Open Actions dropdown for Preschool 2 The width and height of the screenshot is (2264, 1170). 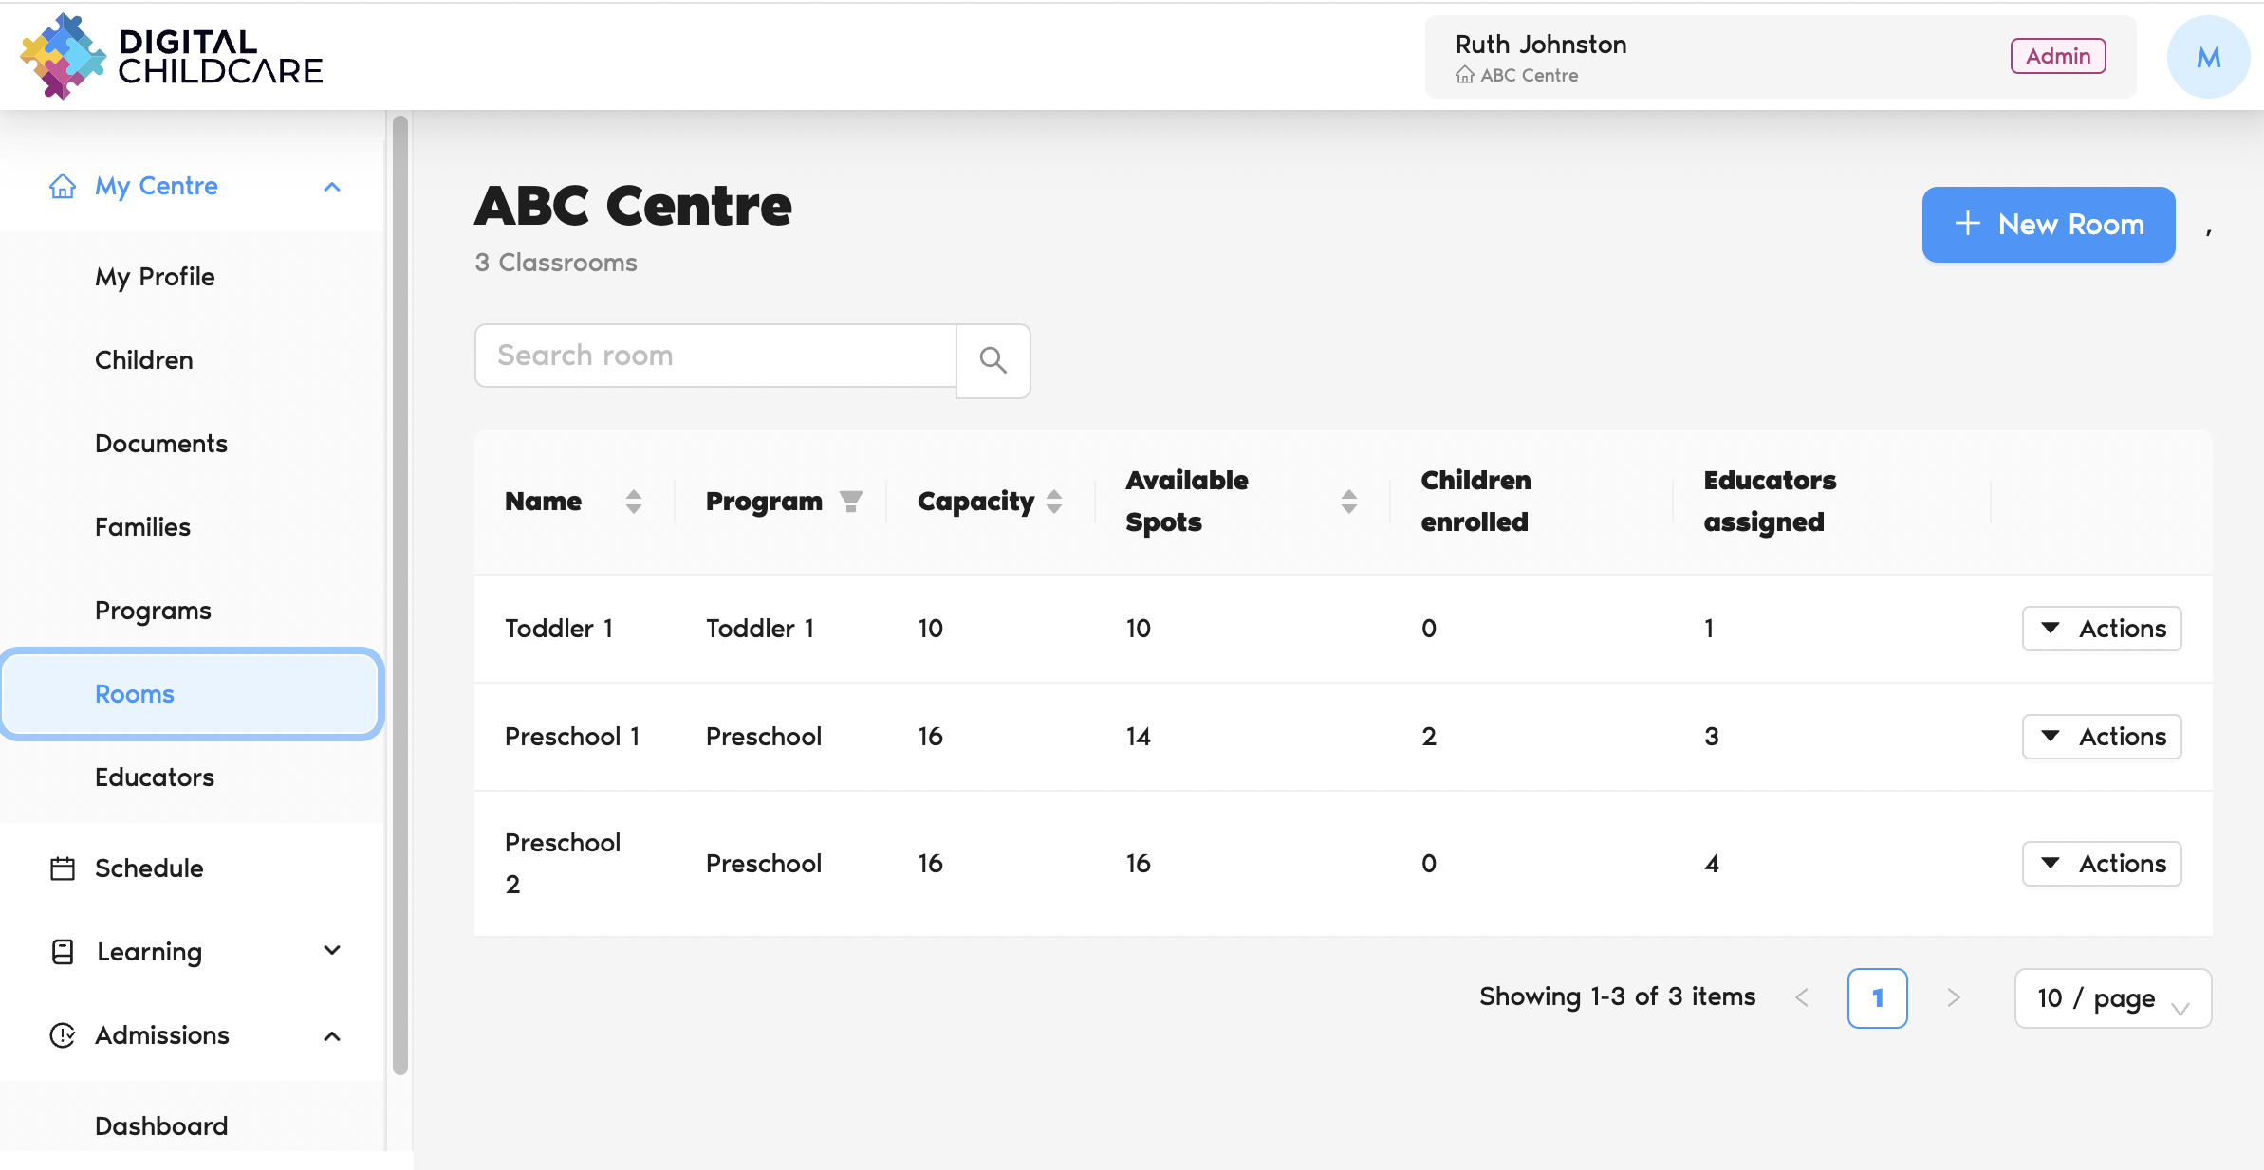click(x=2102, y=864)
